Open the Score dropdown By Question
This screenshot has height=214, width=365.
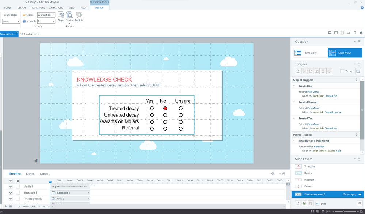46,15
